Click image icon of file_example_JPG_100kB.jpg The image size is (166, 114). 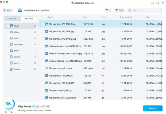(47, 24)
